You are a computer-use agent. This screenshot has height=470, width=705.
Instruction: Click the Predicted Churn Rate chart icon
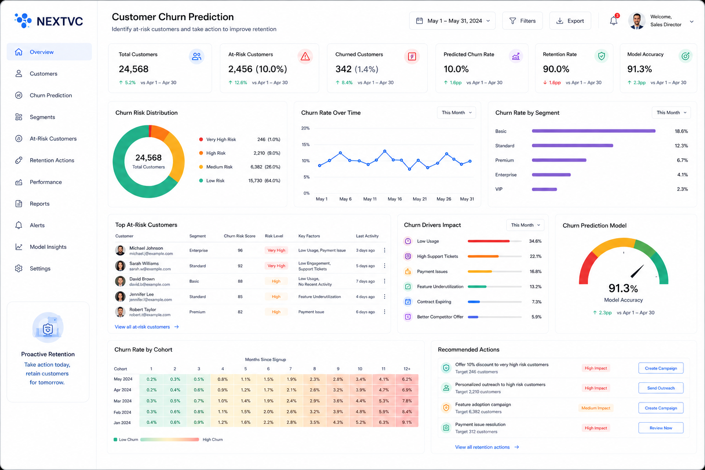(516, 56)
